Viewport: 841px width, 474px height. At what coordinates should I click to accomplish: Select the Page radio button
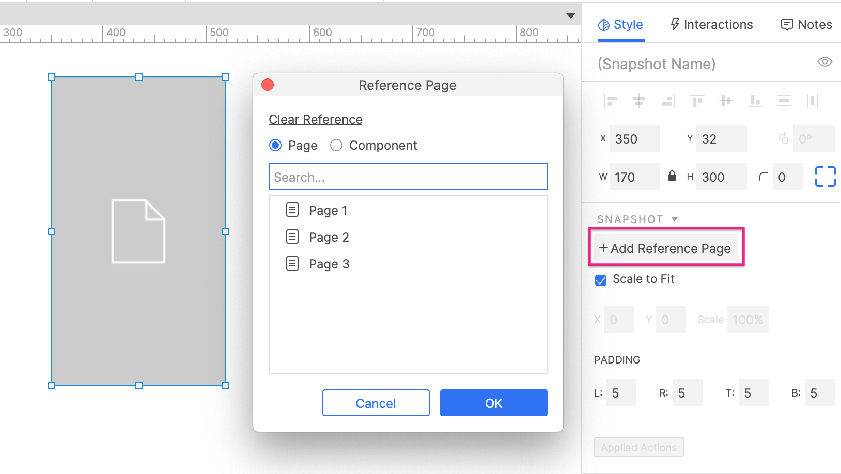[x=275, y=145]
